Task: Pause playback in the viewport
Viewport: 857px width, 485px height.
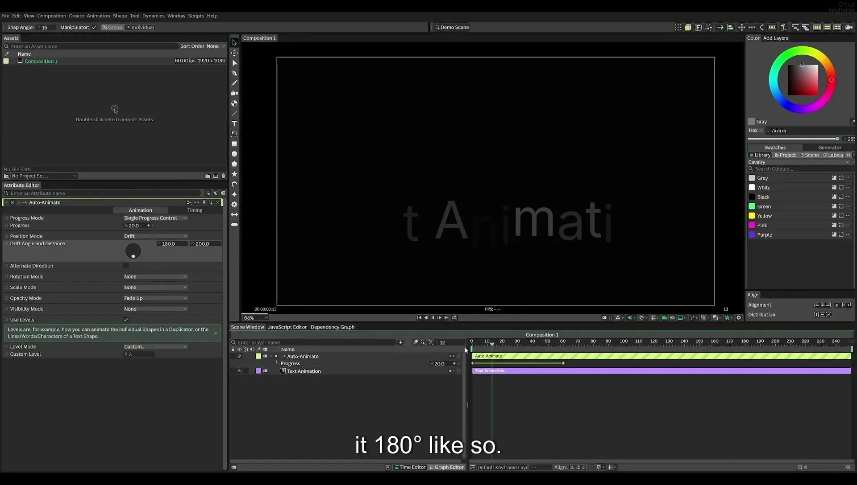Action: 433,318
